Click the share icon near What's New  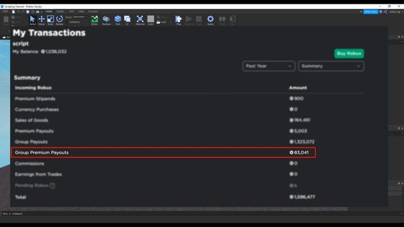[x=385, y=12]
